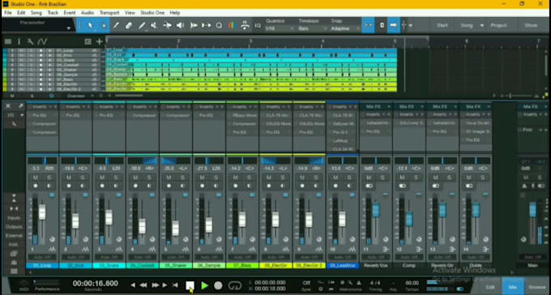Select the Split tool
The height and width of the screenshot is (295, 551).
click(116, 25)
